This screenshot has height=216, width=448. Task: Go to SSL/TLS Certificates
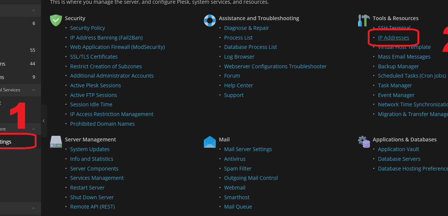pyautogui.click(x=94, y=57)
